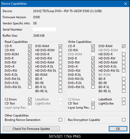
Task: Toggle Read HD DVD-RAM checkbox
Action: [x=61, y=62]
